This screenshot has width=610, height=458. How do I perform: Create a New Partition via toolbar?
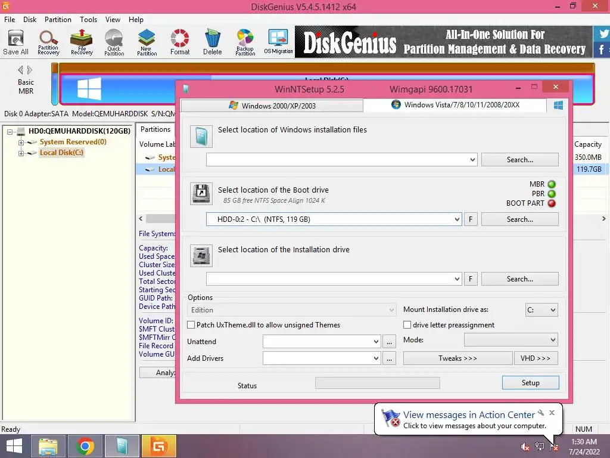pyautogui.click(x=147, y=42)
